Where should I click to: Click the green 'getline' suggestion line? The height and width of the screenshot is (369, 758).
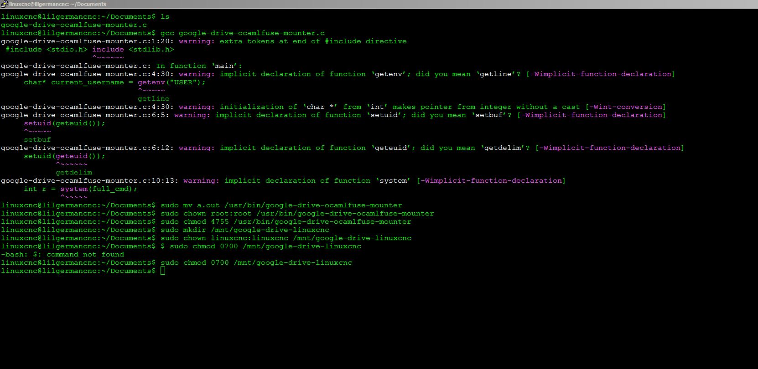(154, 98)
